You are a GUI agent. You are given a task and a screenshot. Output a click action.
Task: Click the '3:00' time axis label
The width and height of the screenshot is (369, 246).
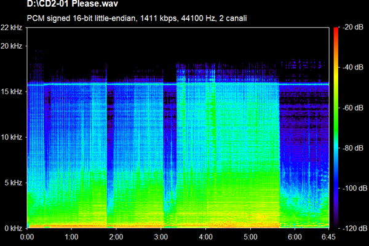point(161,237)
